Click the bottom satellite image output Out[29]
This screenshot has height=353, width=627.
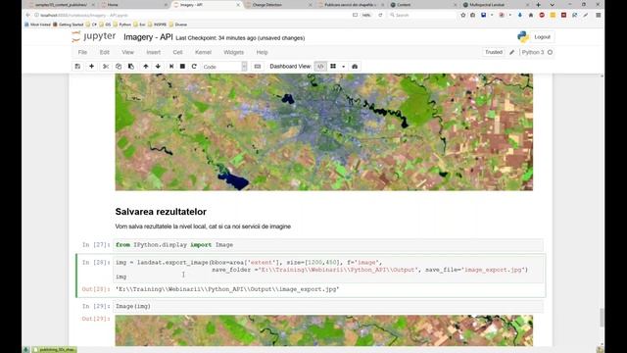coord(324,330)
